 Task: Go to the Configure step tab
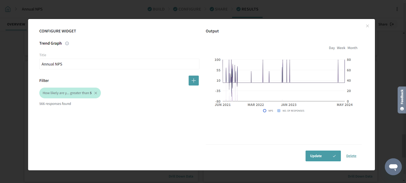click(x=187, y=9)
